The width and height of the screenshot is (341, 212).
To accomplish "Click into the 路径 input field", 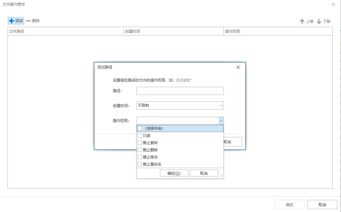I will [x=180, y=91].
